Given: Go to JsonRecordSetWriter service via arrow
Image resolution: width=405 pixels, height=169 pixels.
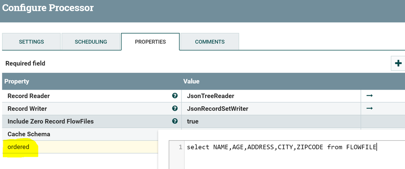Looking at the screenshot, I should [x=369, y=109].
